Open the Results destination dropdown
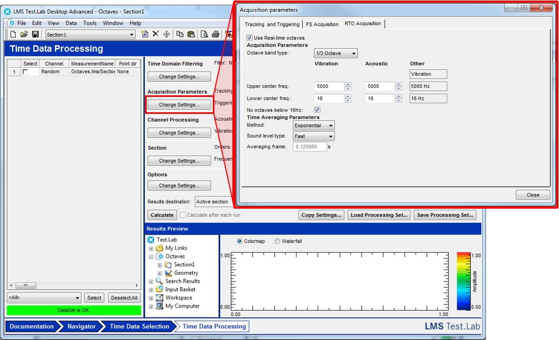559x340 pixels. click(x=213, y=202)
